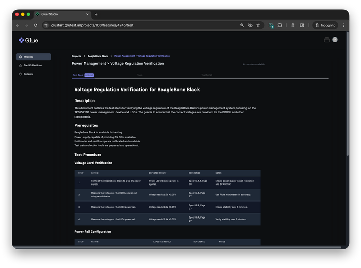
Task: Go to the Projects breadcrumb link
Action: tap(76, 56)
